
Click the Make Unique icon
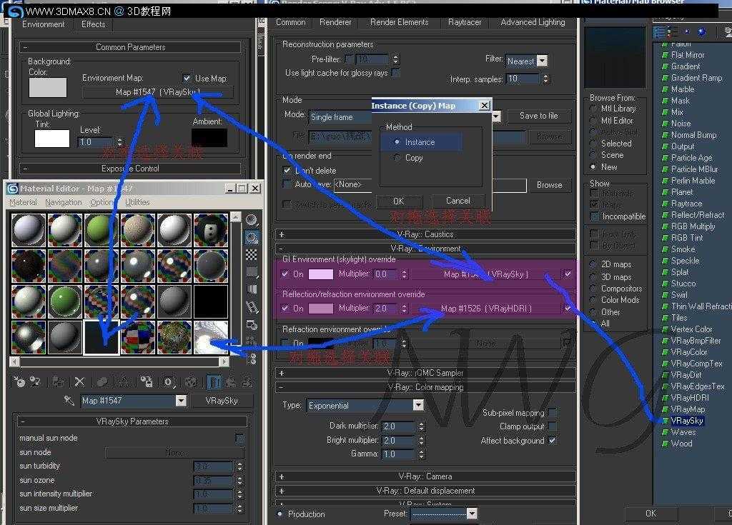(124, 381)
